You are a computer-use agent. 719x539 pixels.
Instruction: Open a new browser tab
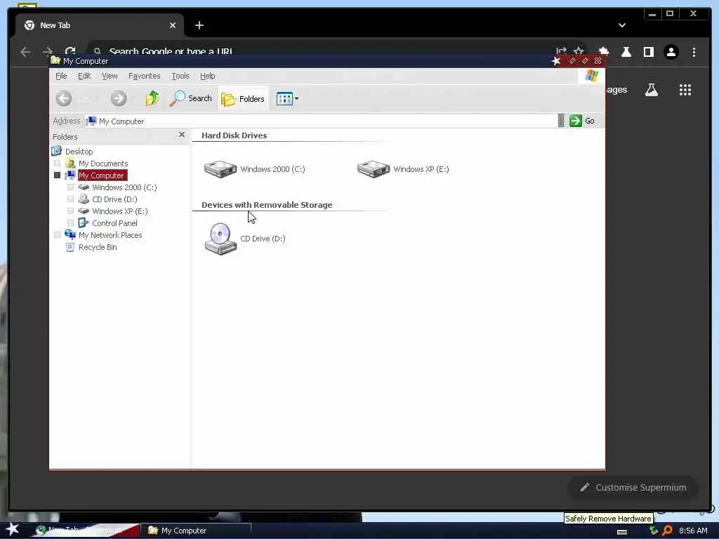pos(199,25)
